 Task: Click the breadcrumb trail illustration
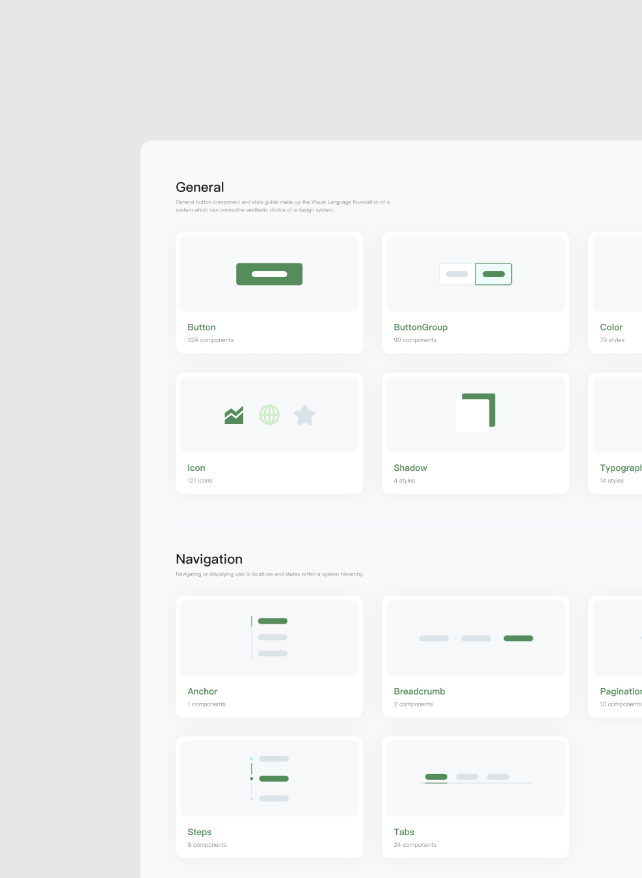475,639
